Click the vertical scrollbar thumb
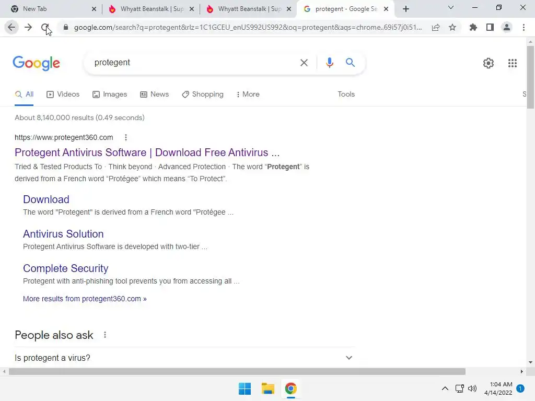The width and height of the screenshot is (535, 401). coord(530,77)
